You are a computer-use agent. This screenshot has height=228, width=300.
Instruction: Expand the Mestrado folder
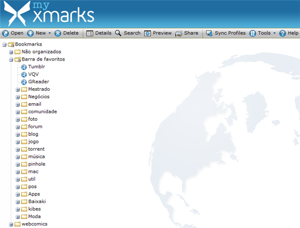point(18,90)
